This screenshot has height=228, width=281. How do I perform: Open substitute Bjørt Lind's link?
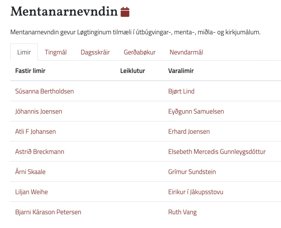click(x=181, y=91)
